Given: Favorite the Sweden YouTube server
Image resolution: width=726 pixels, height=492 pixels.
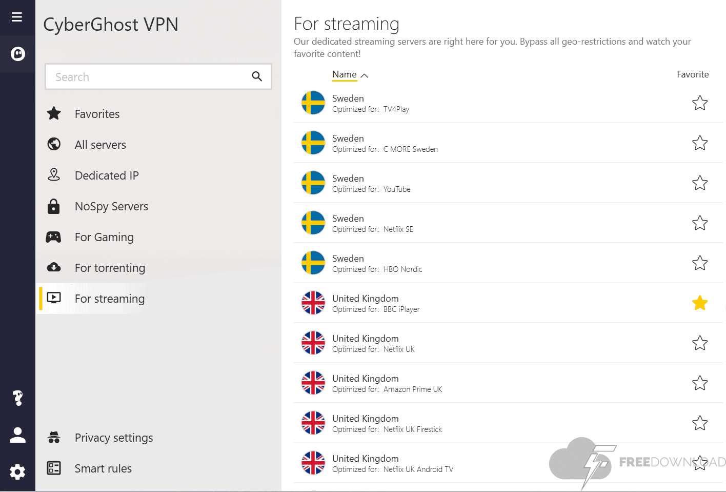Looking at the screenshot, I should (699, 183).
